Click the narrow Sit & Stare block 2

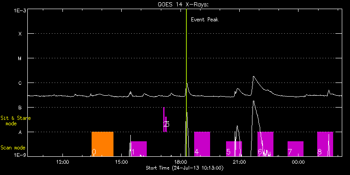(164, 120)
